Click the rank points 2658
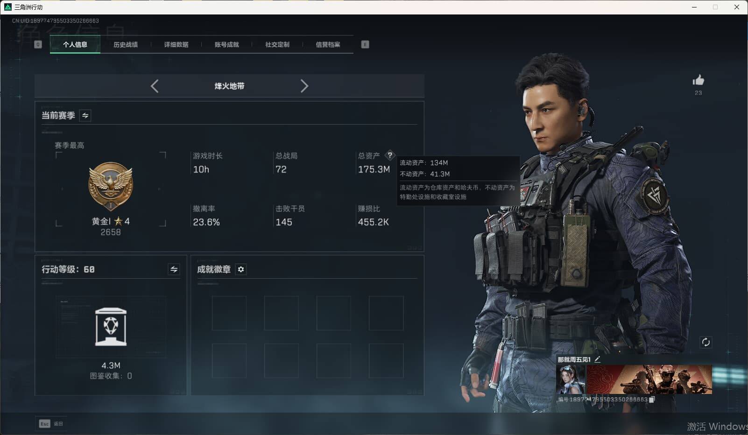This screenshot has height=435, width=748. coord(111,232)
